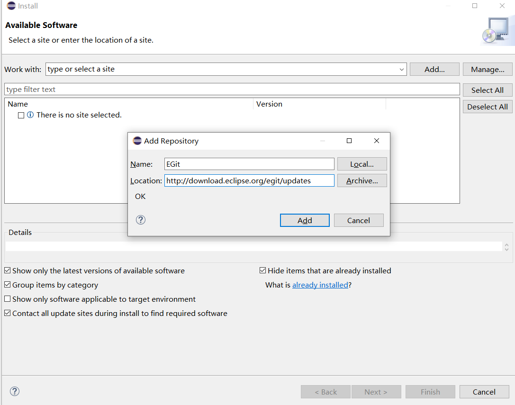Click the Cancel button in Install window
Viewport: 515px width, 405px height.
click(x=484, y=392)
